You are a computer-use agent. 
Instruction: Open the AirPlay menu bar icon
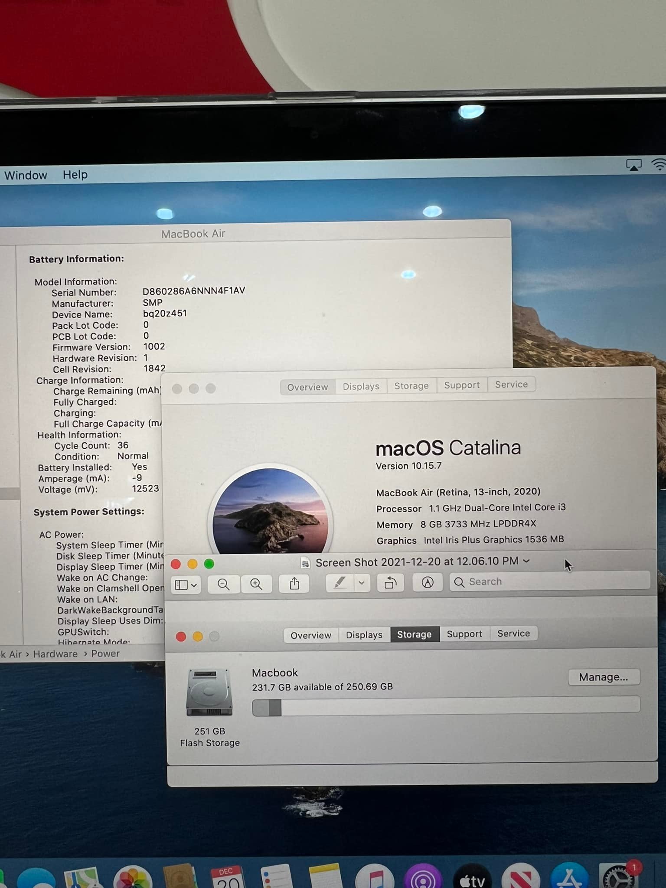633,165
